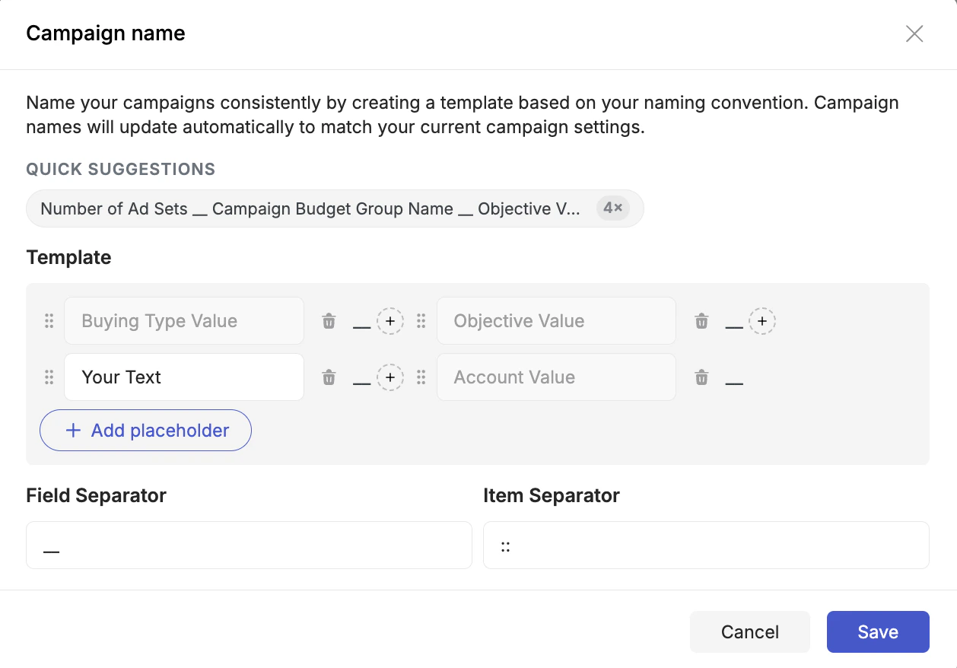
Task: Click the Campaign name dialog title
Action: 106,33
